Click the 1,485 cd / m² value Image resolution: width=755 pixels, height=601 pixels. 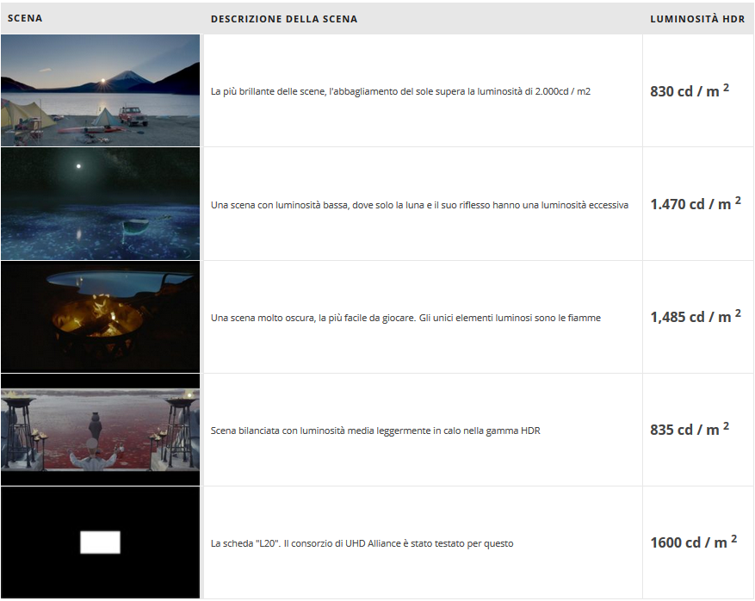coord(696,316)
